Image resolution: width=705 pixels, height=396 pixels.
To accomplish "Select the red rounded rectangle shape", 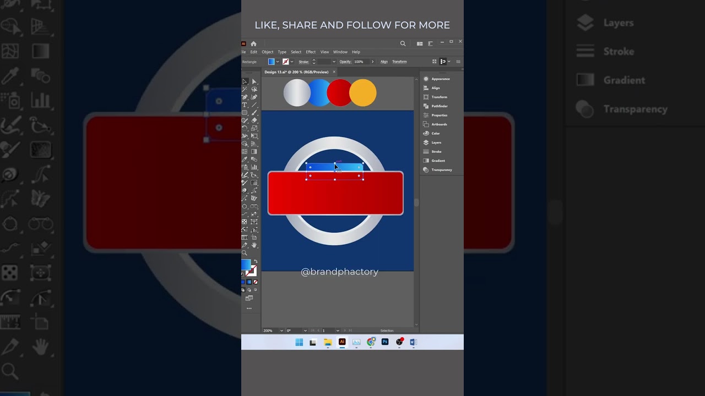I will click(335, 193).
